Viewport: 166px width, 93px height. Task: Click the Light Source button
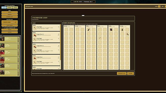[x=10, y=25]
